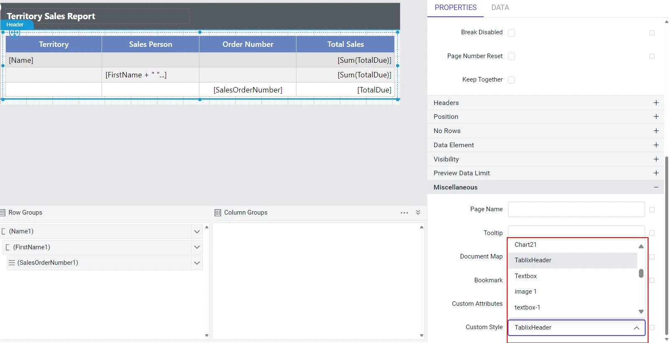Select the (SalesOrderNumber1) row group entry
This screenshot has width=669, height=343.
pos(100,263)
